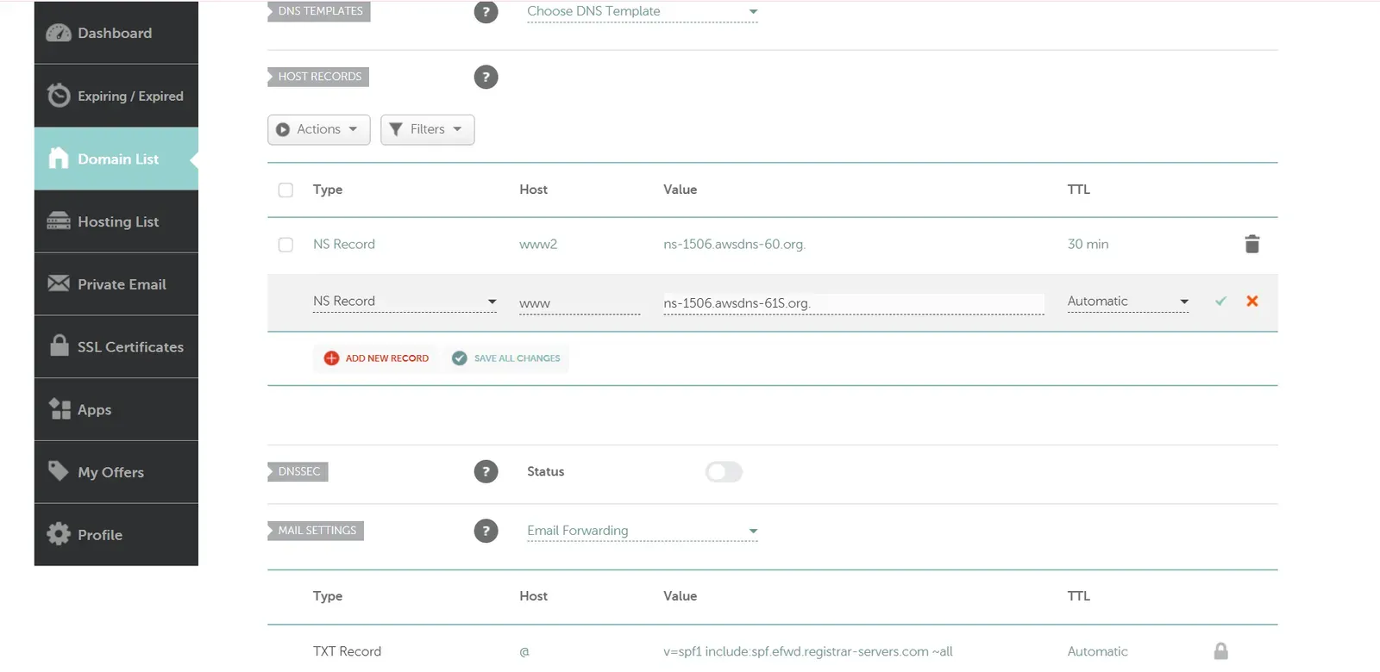Click the TXT Record type cell
Image resolution: width=1380 pixels, height=672 pixels.
pyautogui.click(x=347, y=651)
